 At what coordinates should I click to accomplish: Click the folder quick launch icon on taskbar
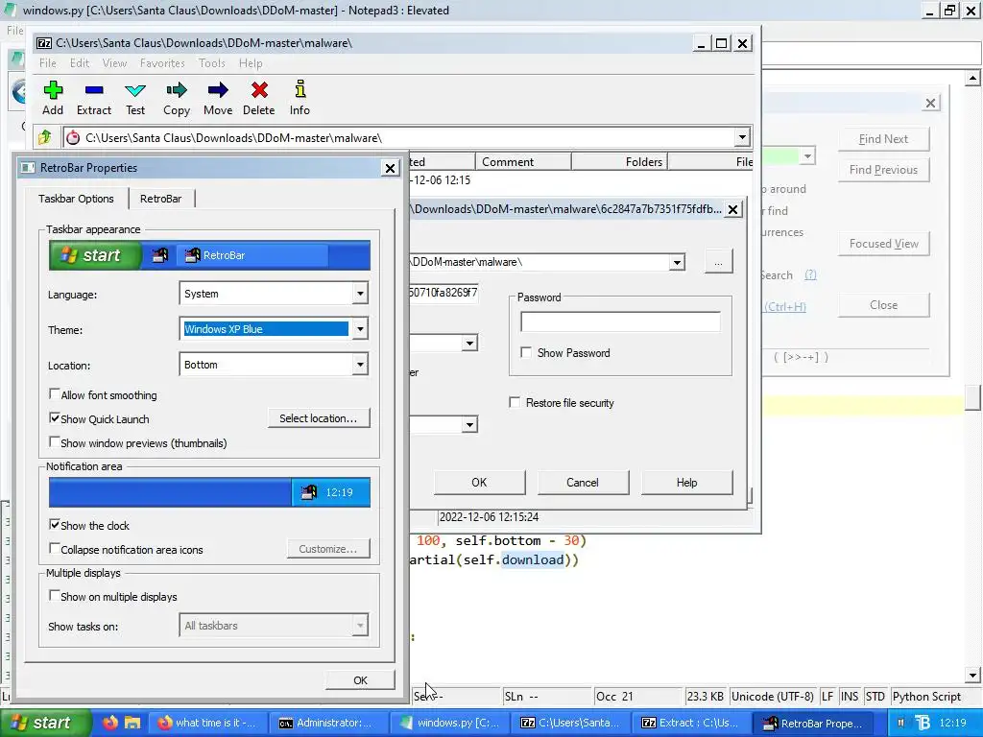point(132,723)
